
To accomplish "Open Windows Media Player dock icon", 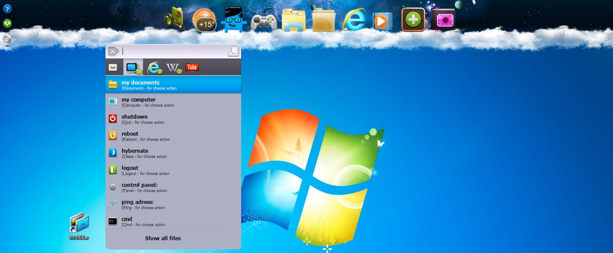I will 381,21.
